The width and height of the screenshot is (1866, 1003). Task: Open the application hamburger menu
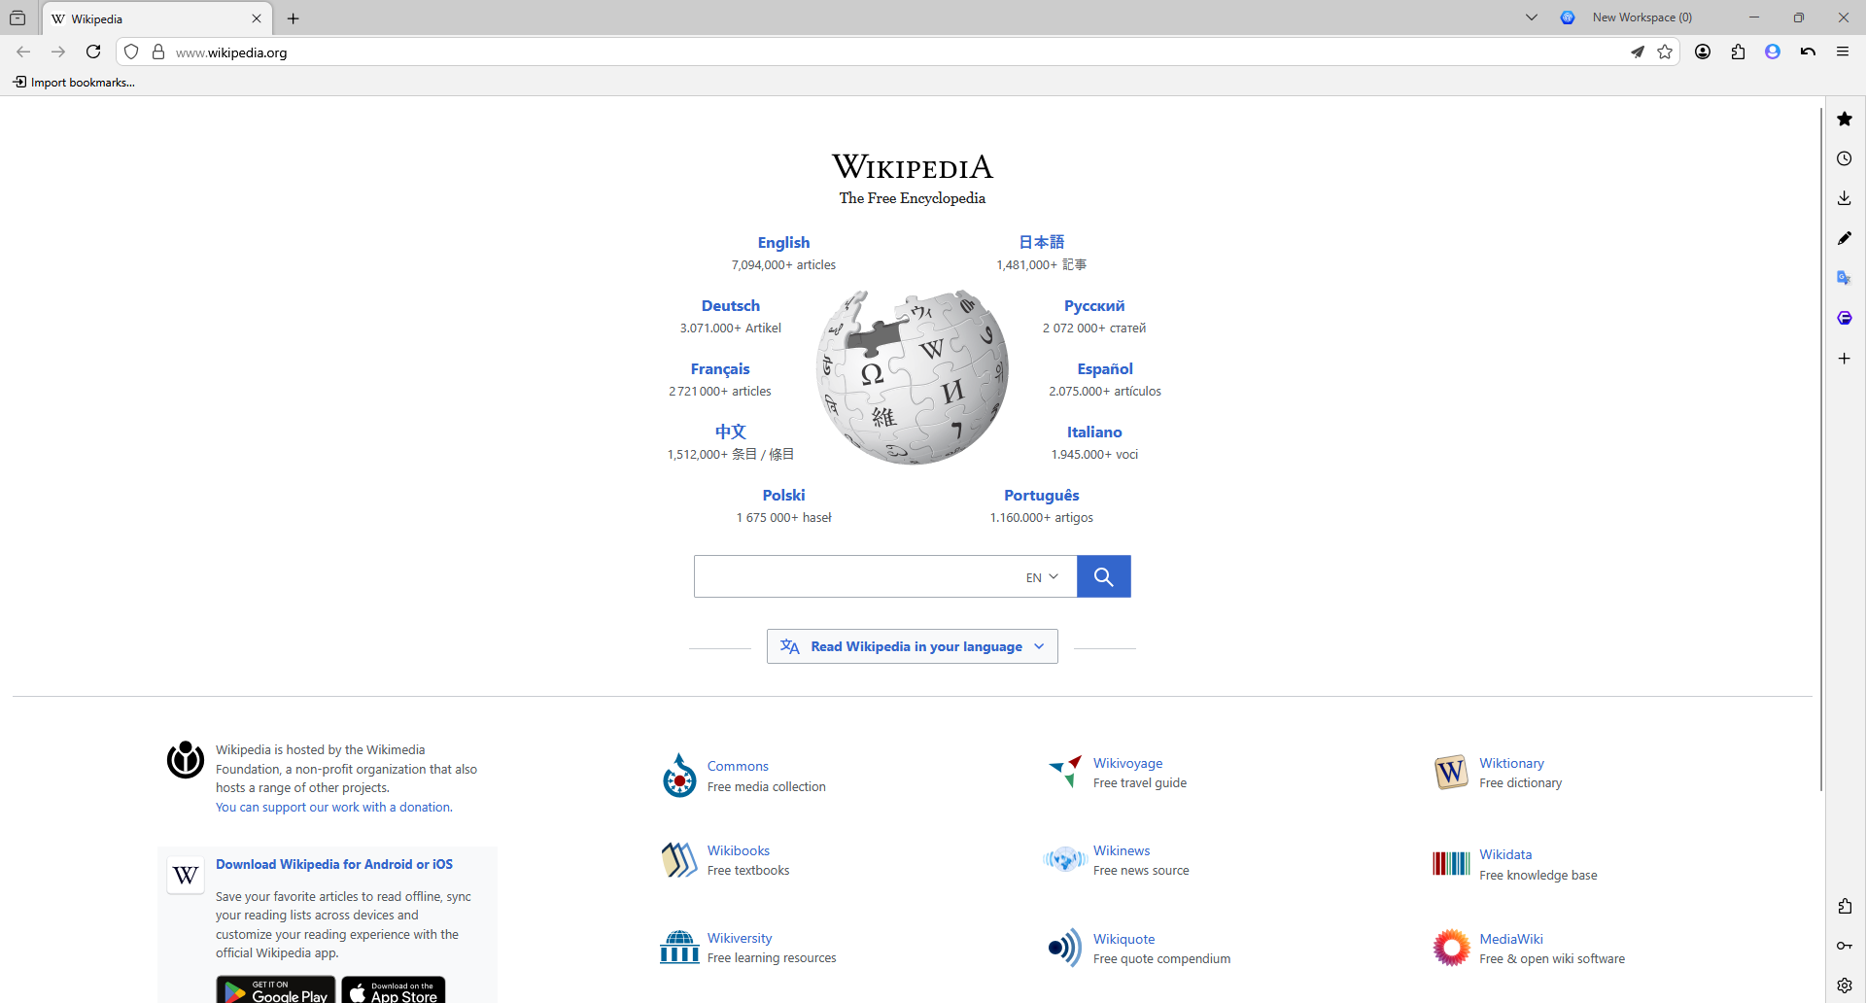[x=1843, y=52]
